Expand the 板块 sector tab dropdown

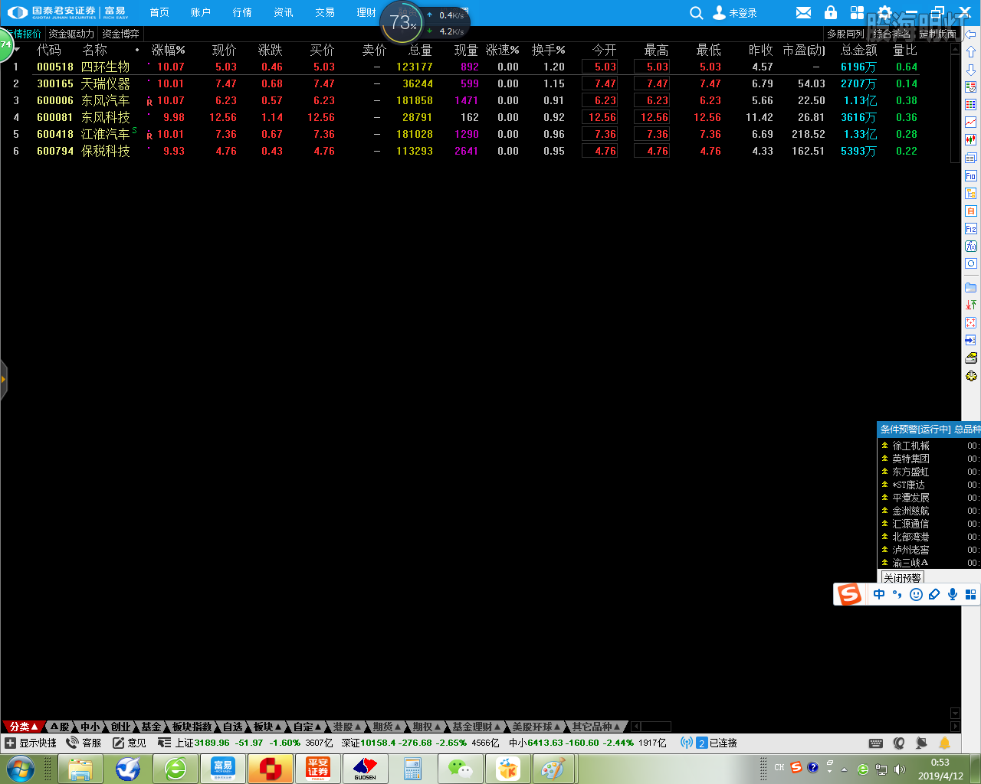pos(277,727)
